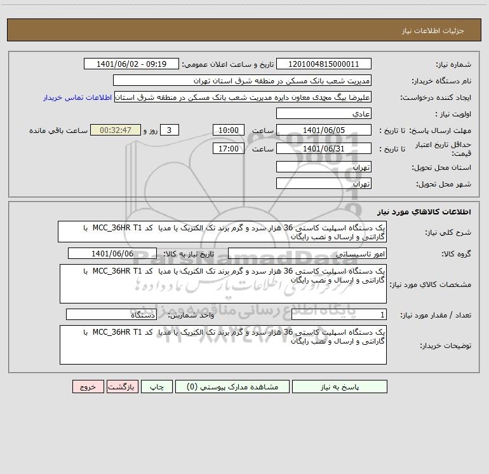Open اطلاعات تماس خریدار link

point(77,97)
